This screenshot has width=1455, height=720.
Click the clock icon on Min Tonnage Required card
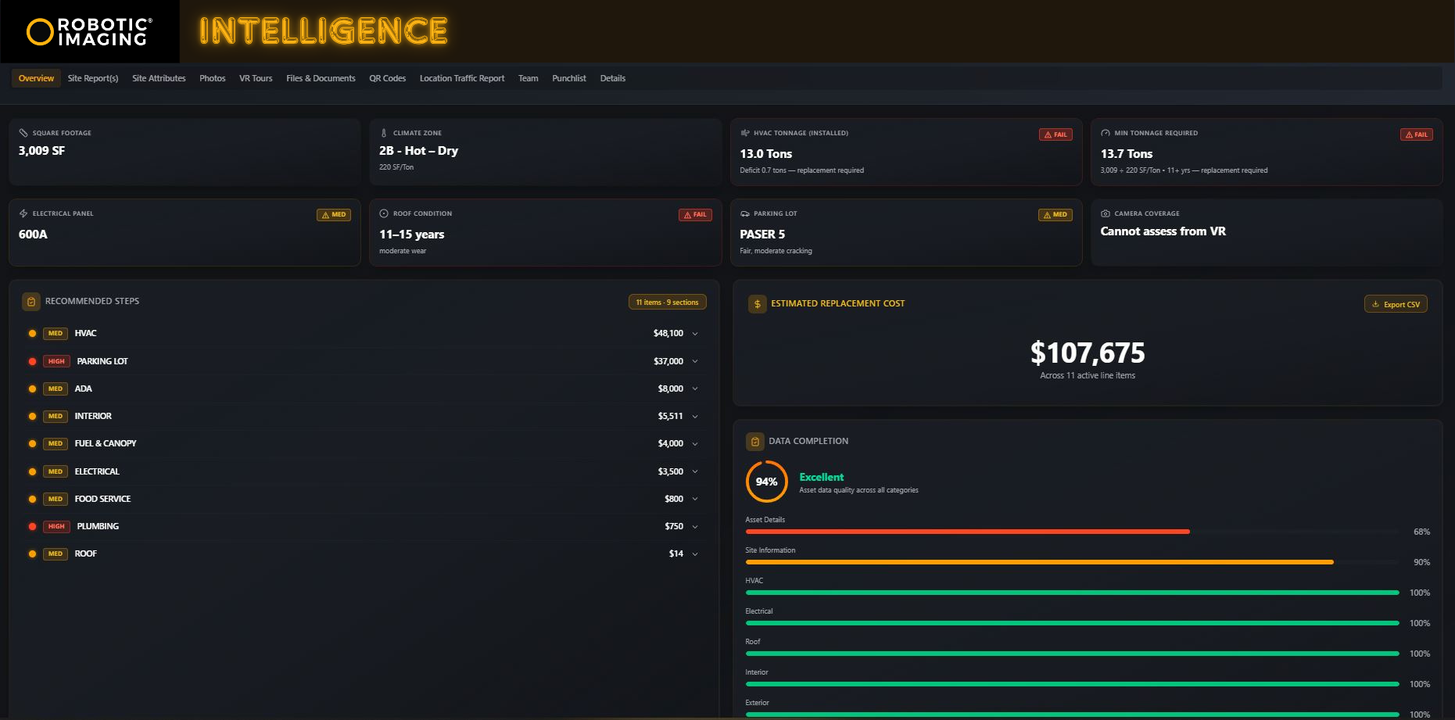coord(1105,133)
